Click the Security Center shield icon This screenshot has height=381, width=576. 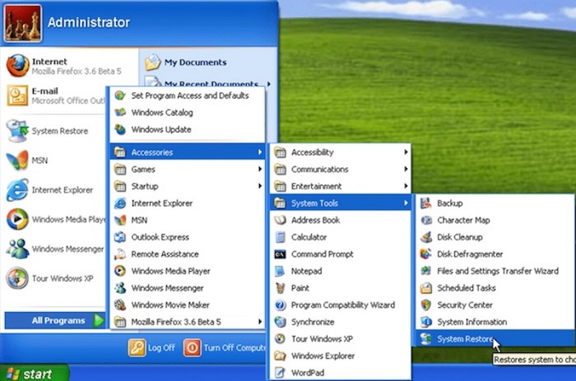[x=426, y=305]
